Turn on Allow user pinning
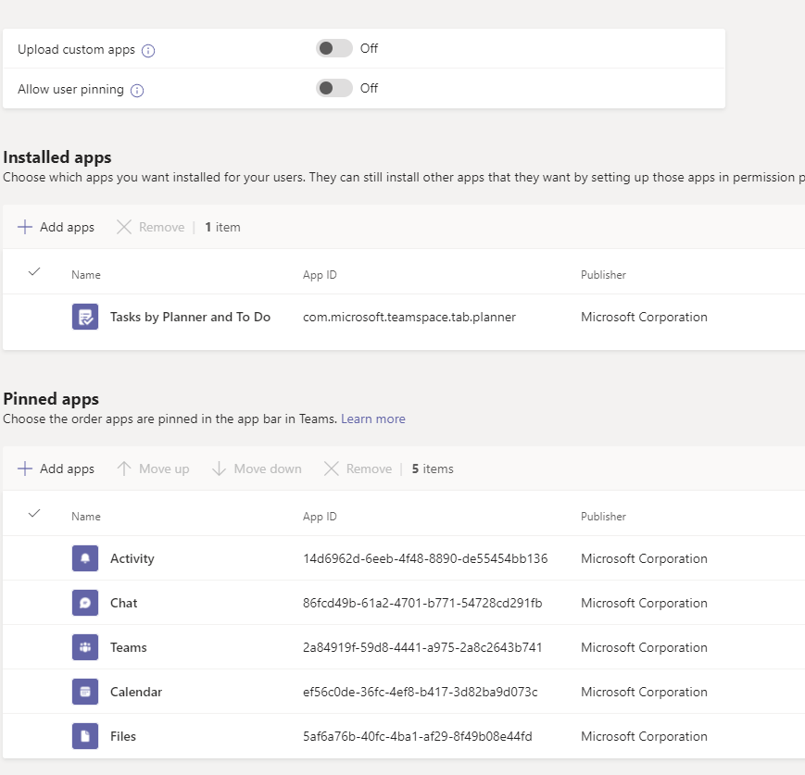This screenshot has height=775, width=805. coord(334,88)
